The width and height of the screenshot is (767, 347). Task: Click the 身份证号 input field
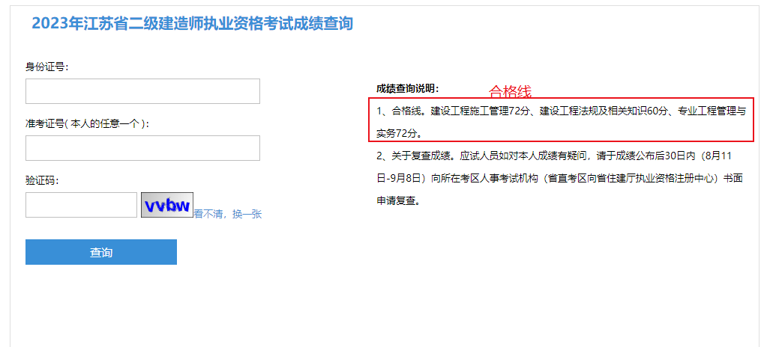[142, 91]
